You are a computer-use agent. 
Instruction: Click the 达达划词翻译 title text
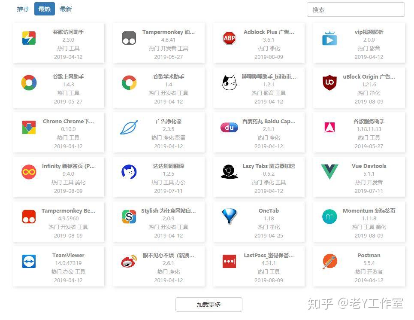169,166
